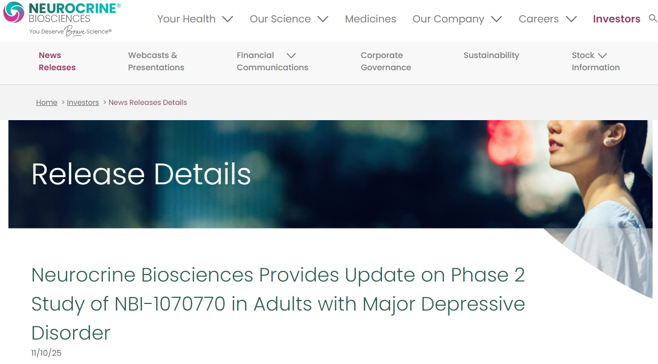This screenshot has height=364, width=658.
Task: Open Corporate Governance page
Action: click(386, 61)
